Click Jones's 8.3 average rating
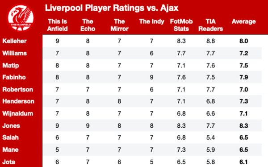Image resolution: width=268 pixels, height=167 pixels. click(244, 126)
